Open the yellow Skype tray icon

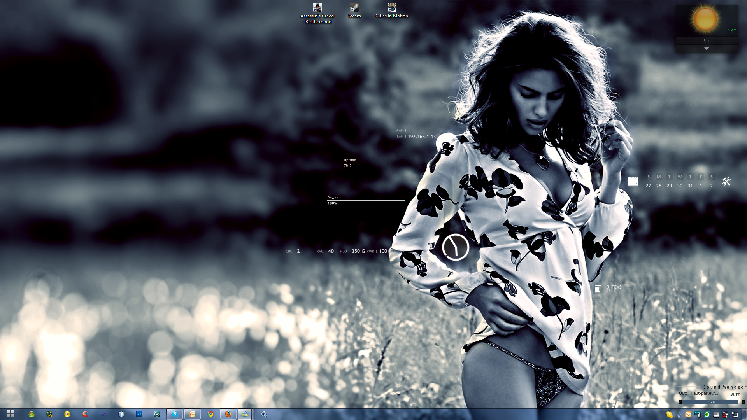click(x=670, y=415)
